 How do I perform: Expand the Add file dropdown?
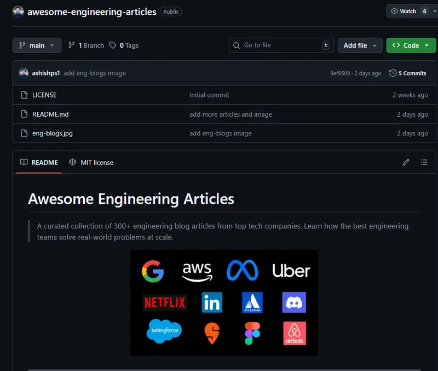pyautogui.click(x=360, y=45)
